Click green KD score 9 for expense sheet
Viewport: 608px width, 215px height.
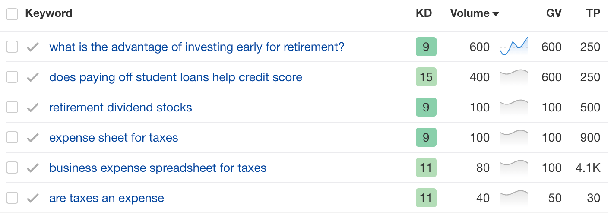coord(426,138)
